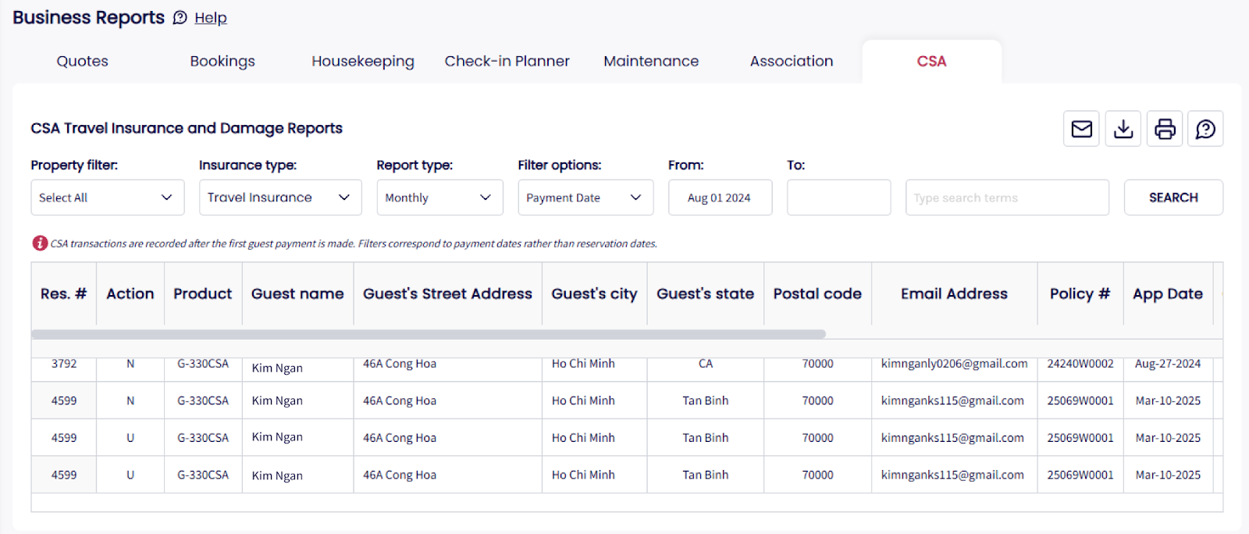Select the Maintenance tab

coord(651,62)
